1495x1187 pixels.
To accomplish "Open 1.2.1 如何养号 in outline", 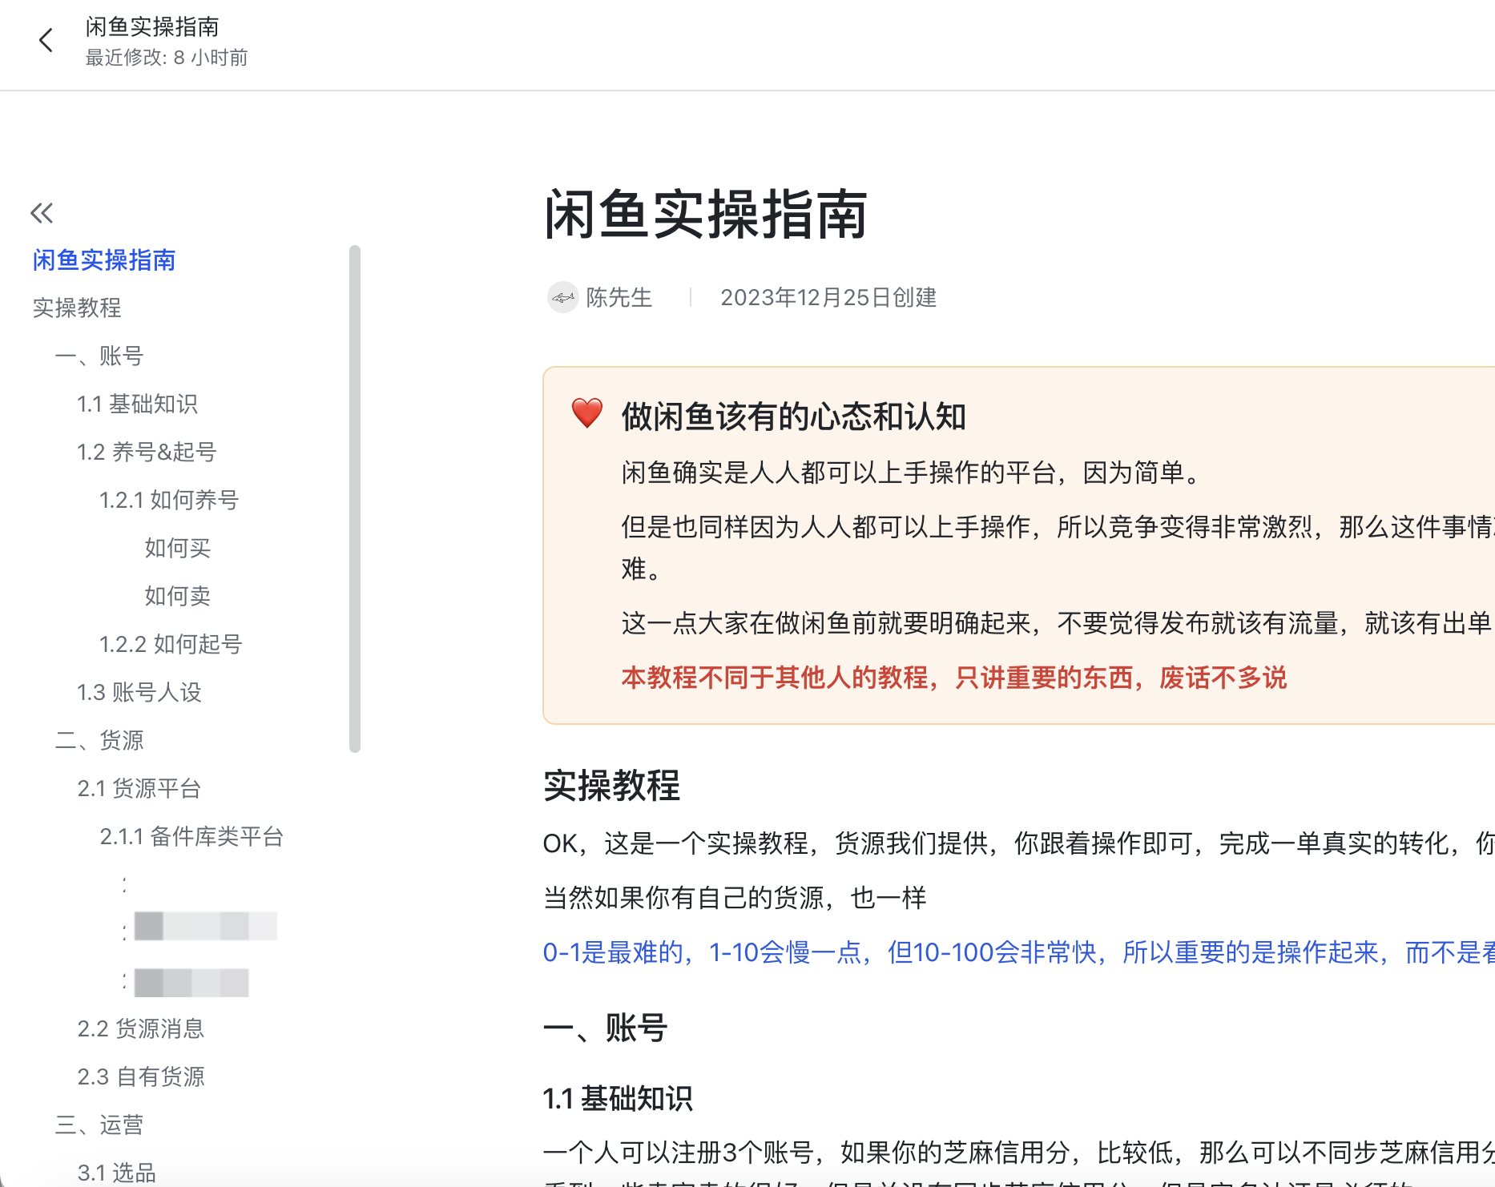I will [169, 500].
